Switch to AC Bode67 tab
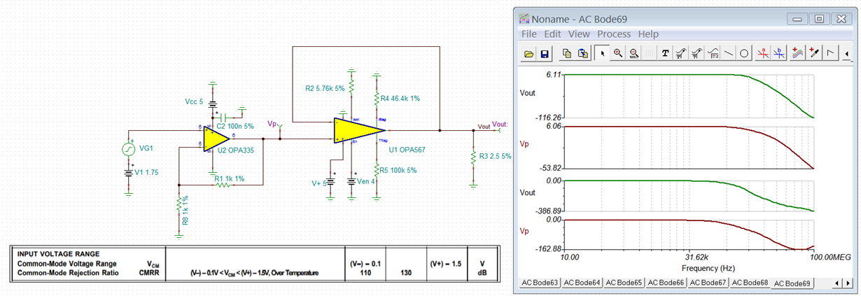This screenshot has width=861, height=296. point(708,283)
